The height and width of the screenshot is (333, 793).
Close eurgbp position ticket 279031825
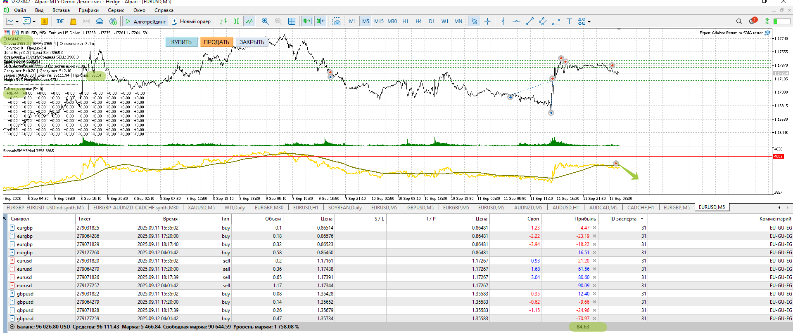pyautogui.click(x=594, y=228)
